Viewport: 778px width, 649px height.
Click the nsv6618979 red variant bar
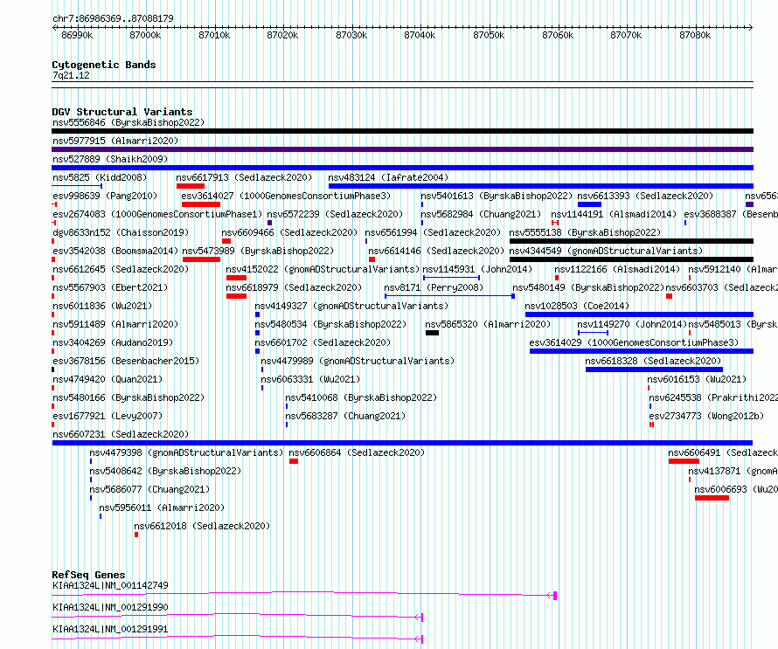coord(236,296)
